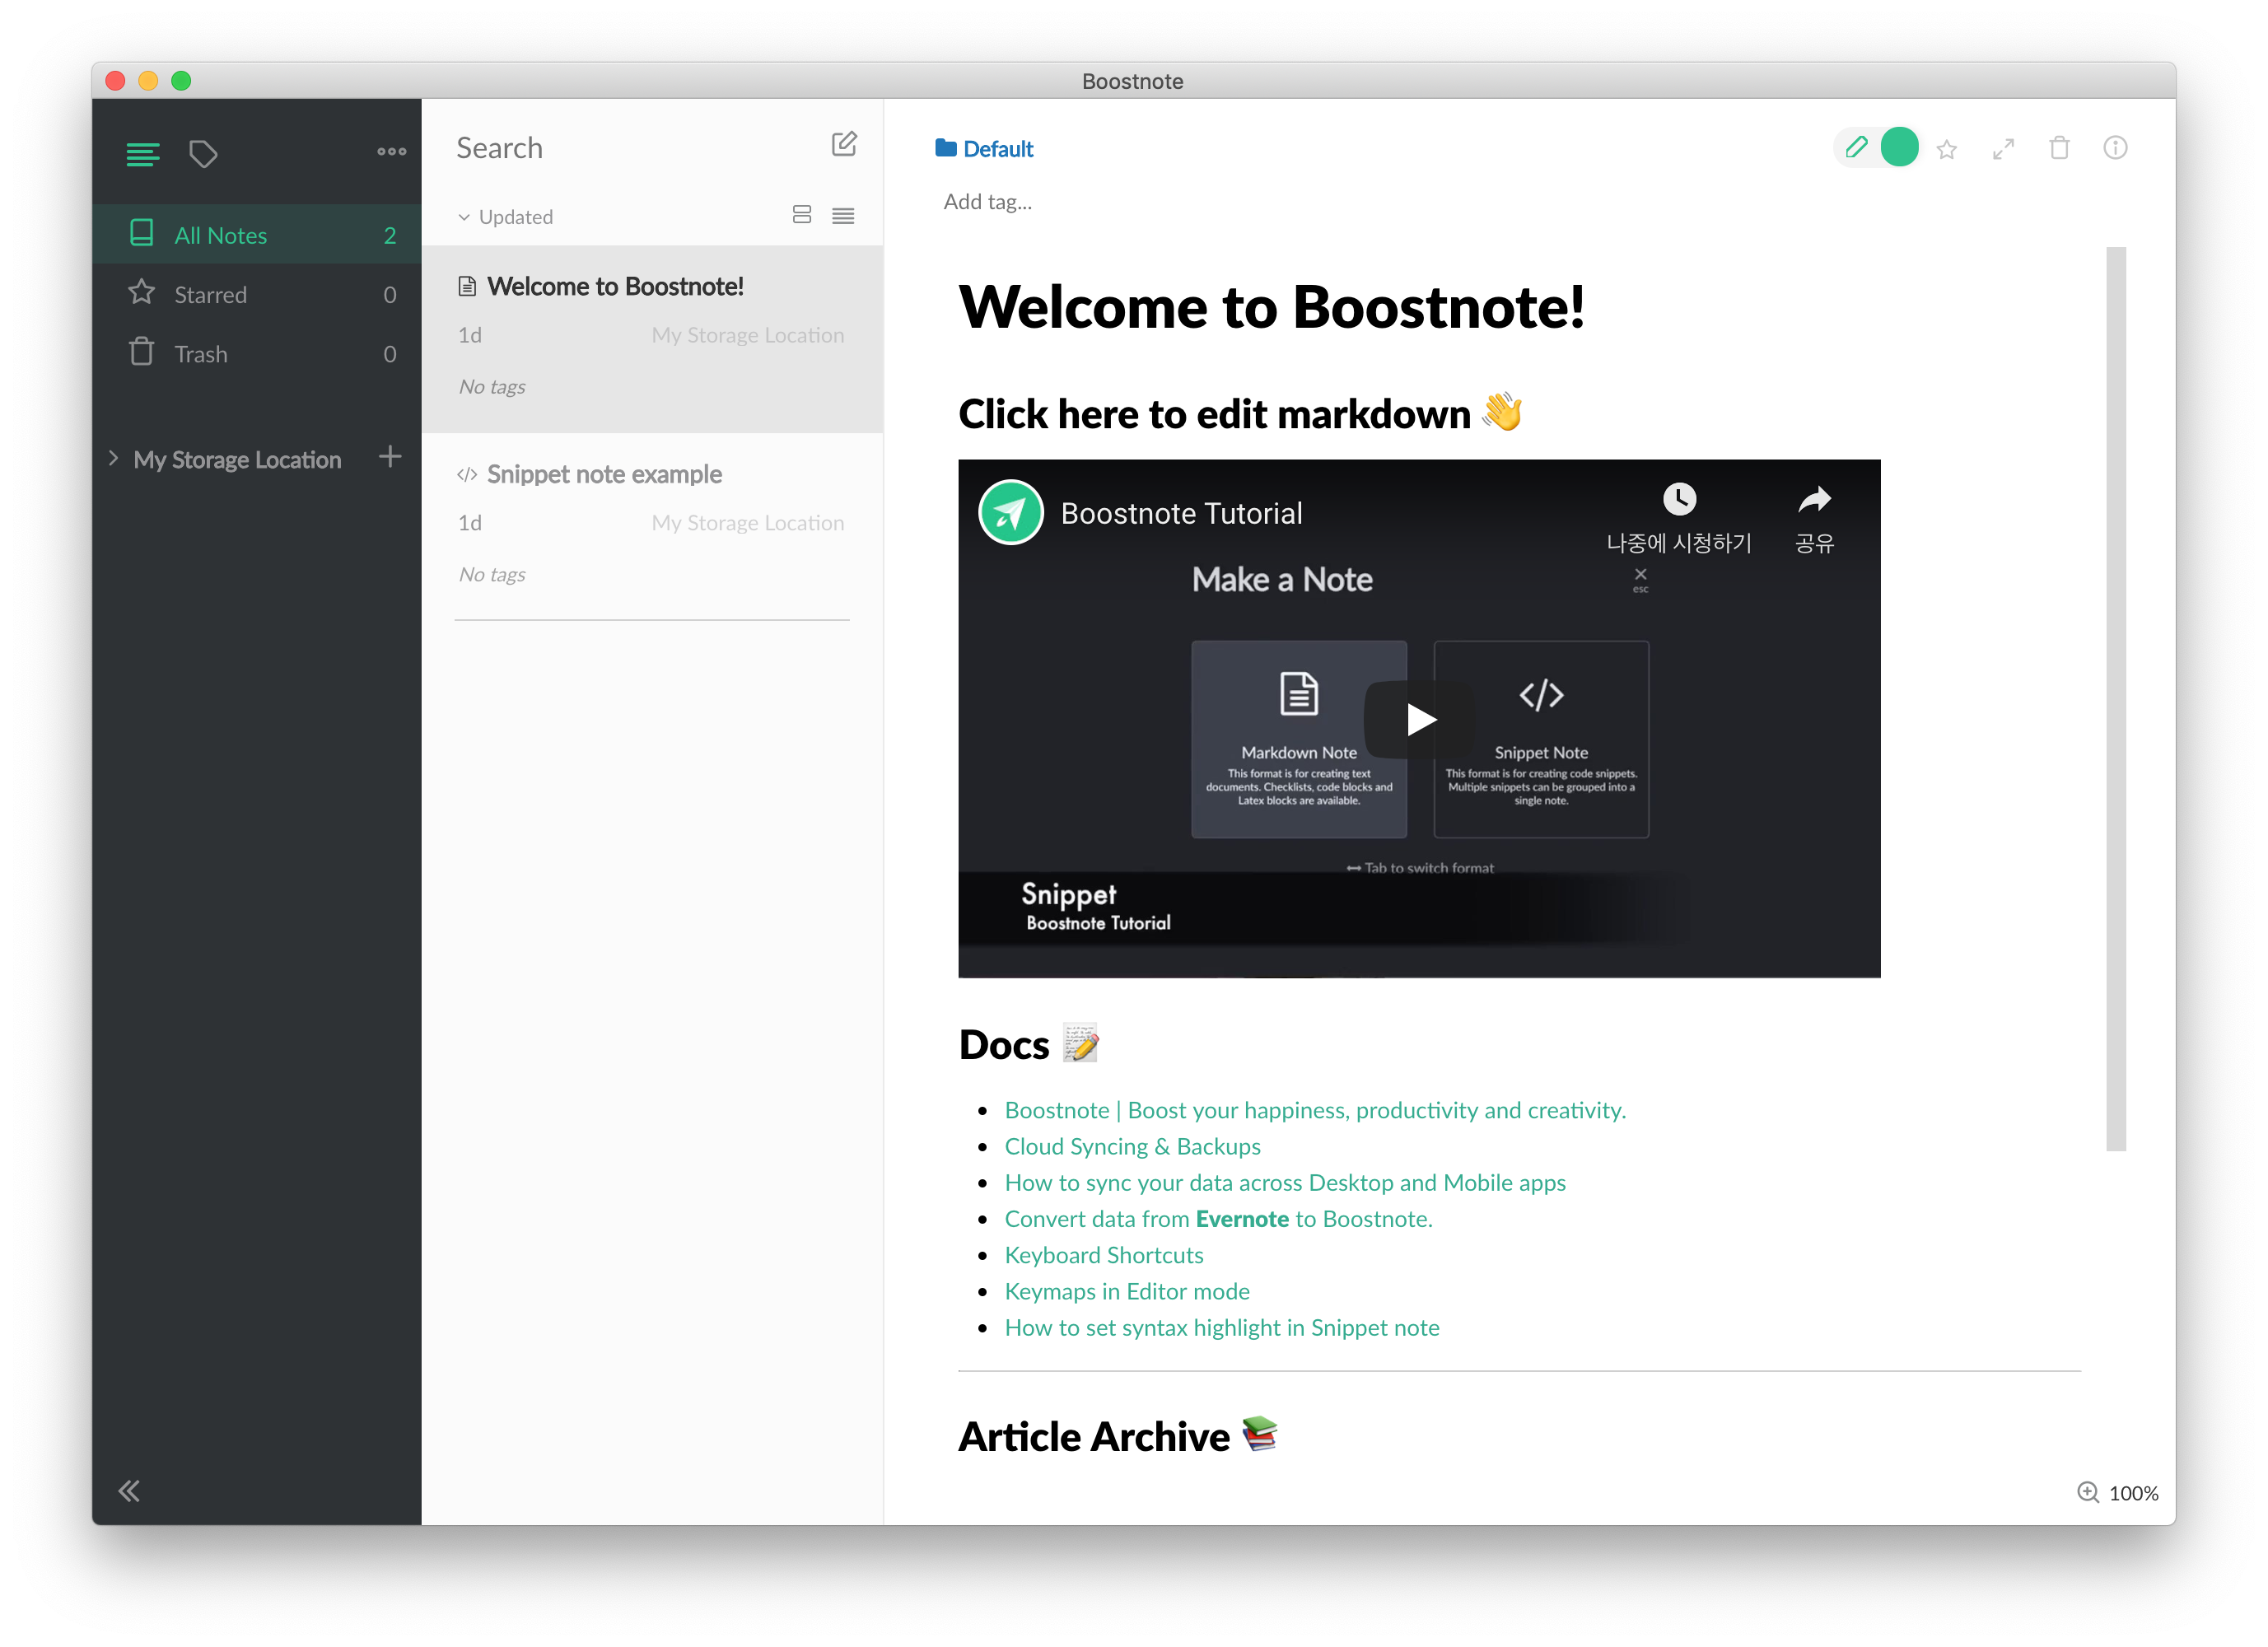Switch note list to detailed card view
2268x1647 pixels.
tap(801, 214)
